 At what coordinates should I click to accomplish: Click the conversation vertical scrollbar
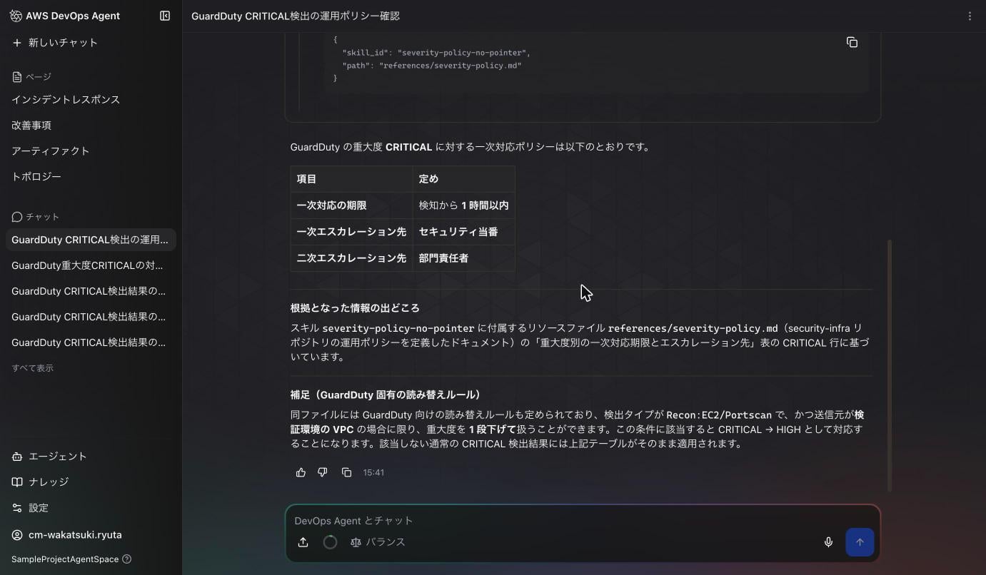[x=890, y=365]
